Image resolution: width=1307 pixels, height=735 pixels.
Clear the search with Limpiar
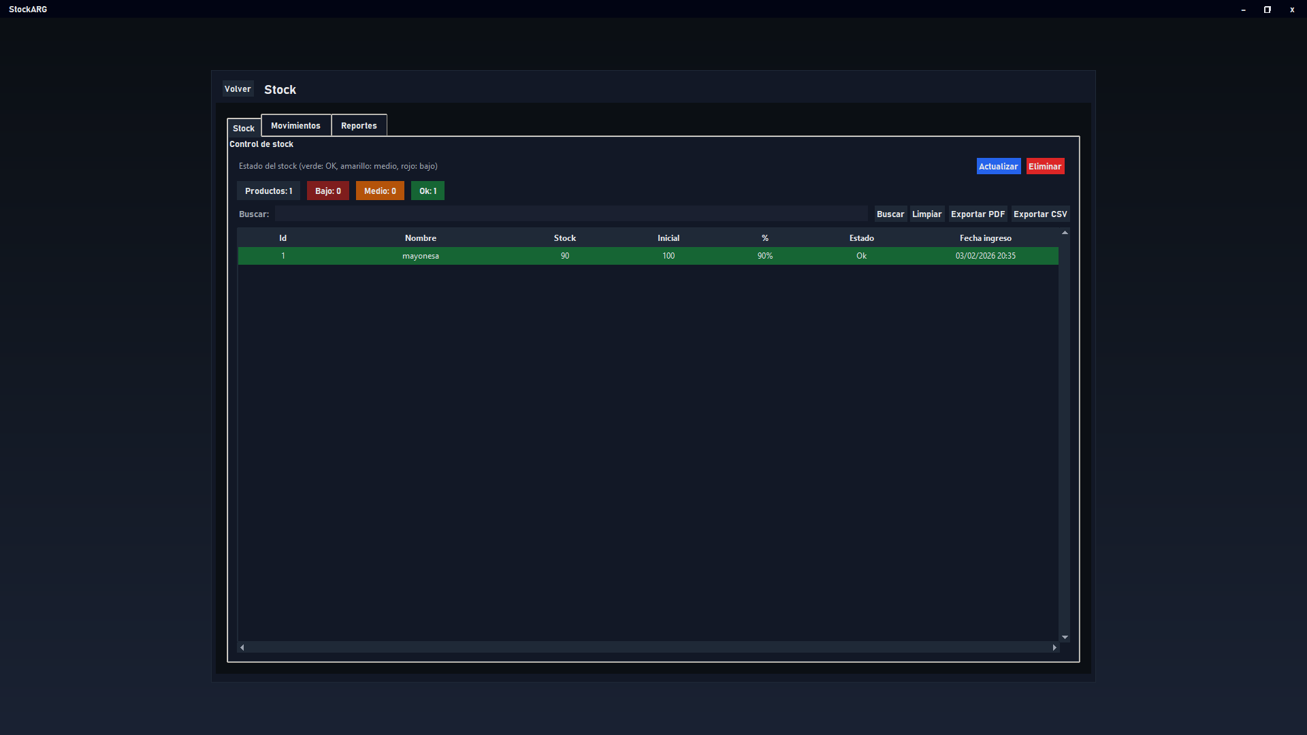pyautogui.click(x=926, y=214)
